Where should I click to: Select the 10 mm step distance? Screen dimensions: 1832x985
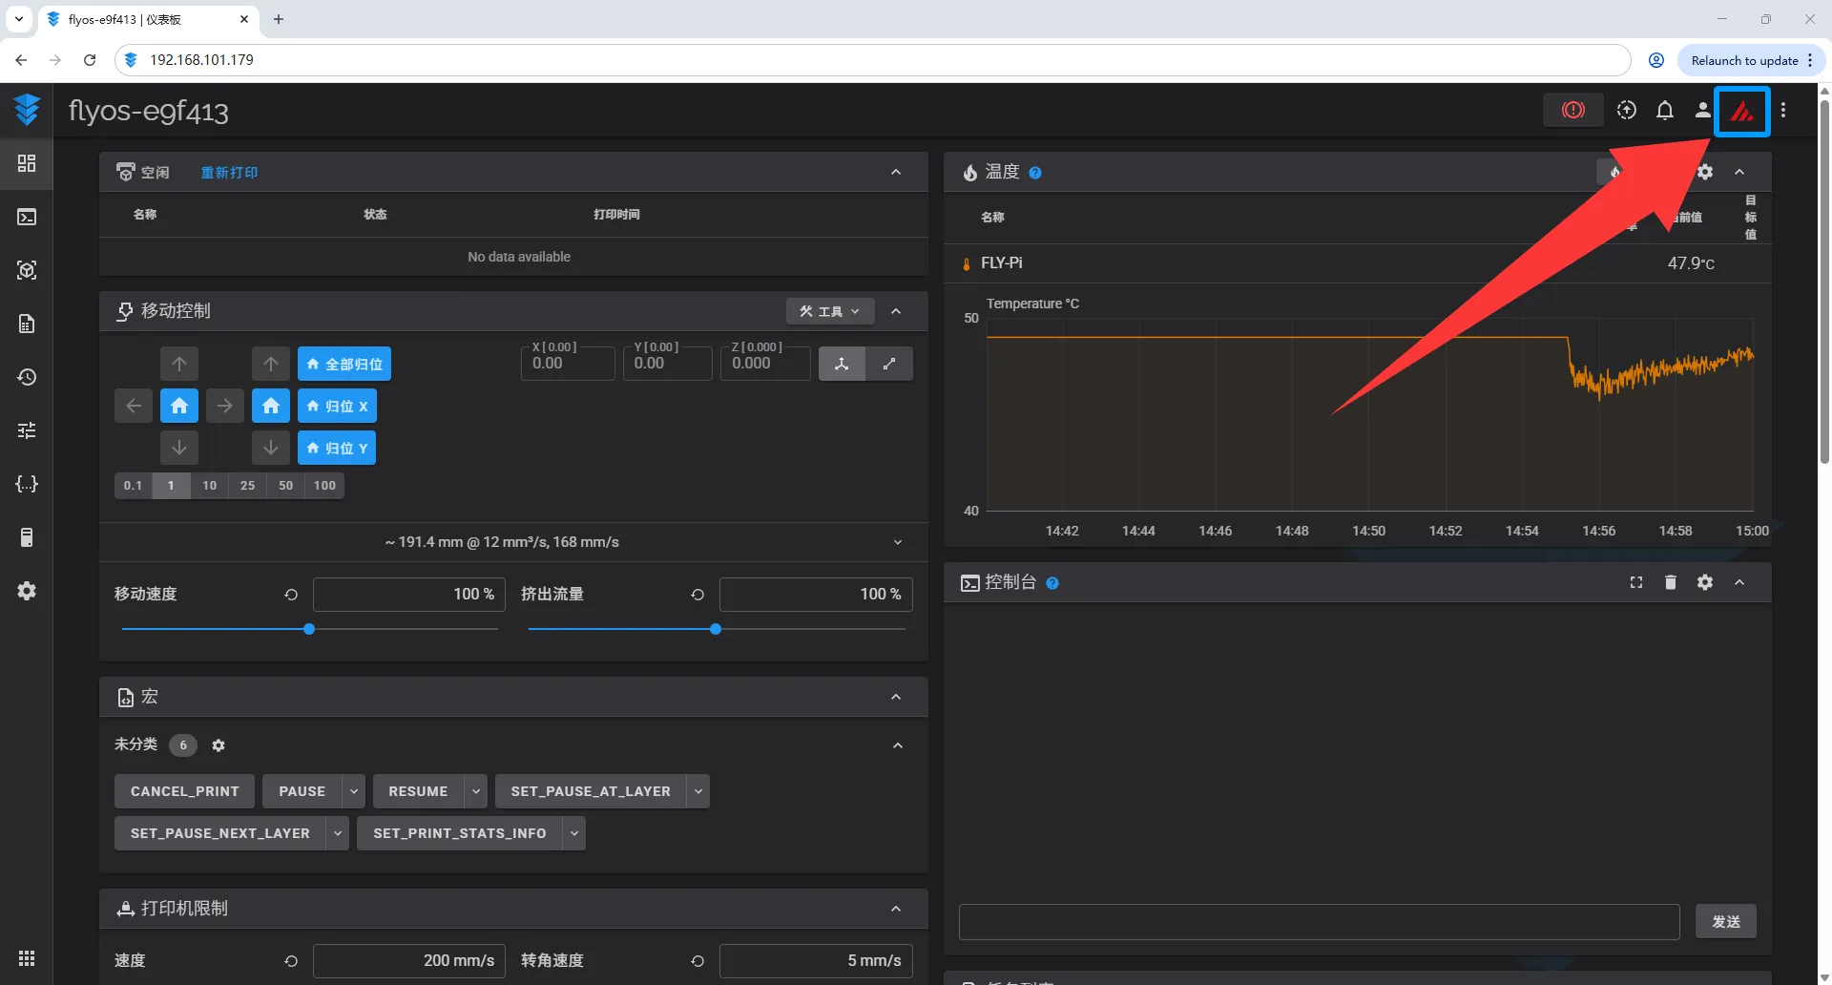coord(209,486)
